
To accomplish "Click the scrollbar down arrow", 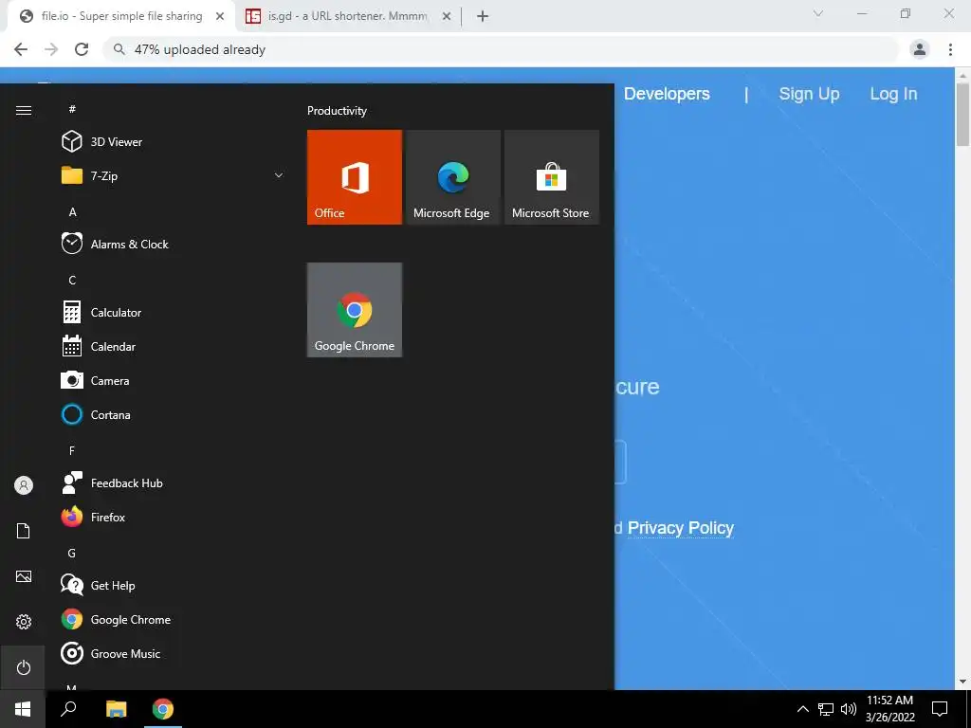I will tap(962, 682).
